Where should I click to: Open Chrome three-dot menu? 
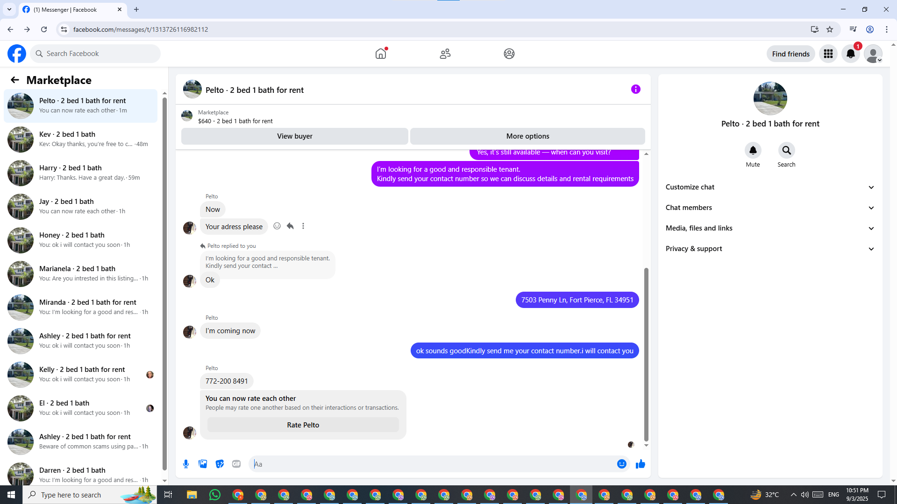(887, 29)
